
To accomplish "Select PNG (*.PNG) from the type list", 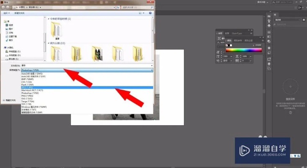I will [87, 96].
